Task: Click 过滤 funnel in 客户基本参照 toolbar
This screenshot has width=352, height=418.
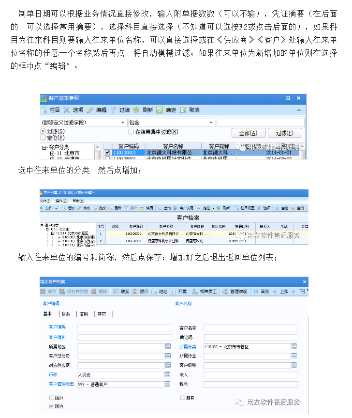Action: coord(120,110)
